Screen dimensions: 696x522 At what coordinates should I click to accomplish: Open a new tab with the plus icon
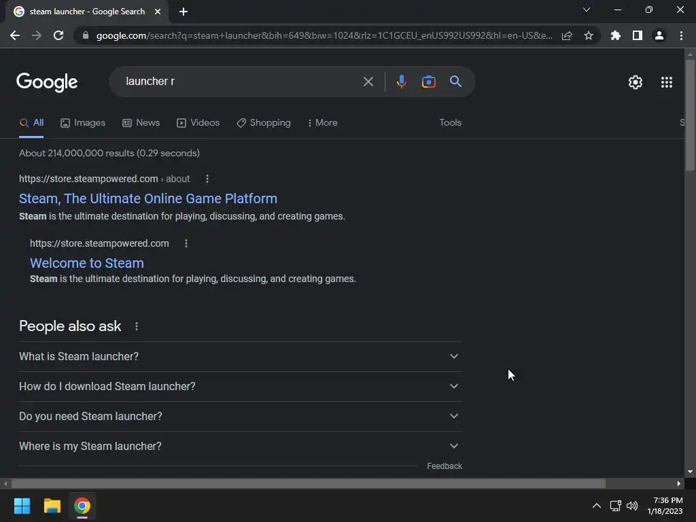184,12
